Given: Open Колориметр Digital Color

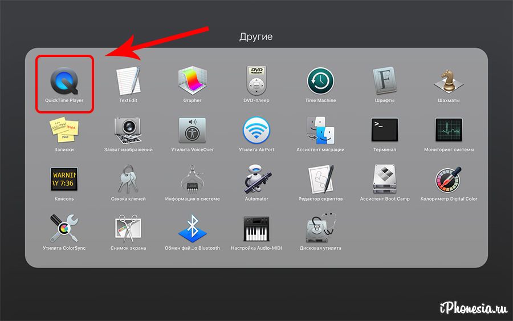Looking at the screenshot, I should [448, 179].
